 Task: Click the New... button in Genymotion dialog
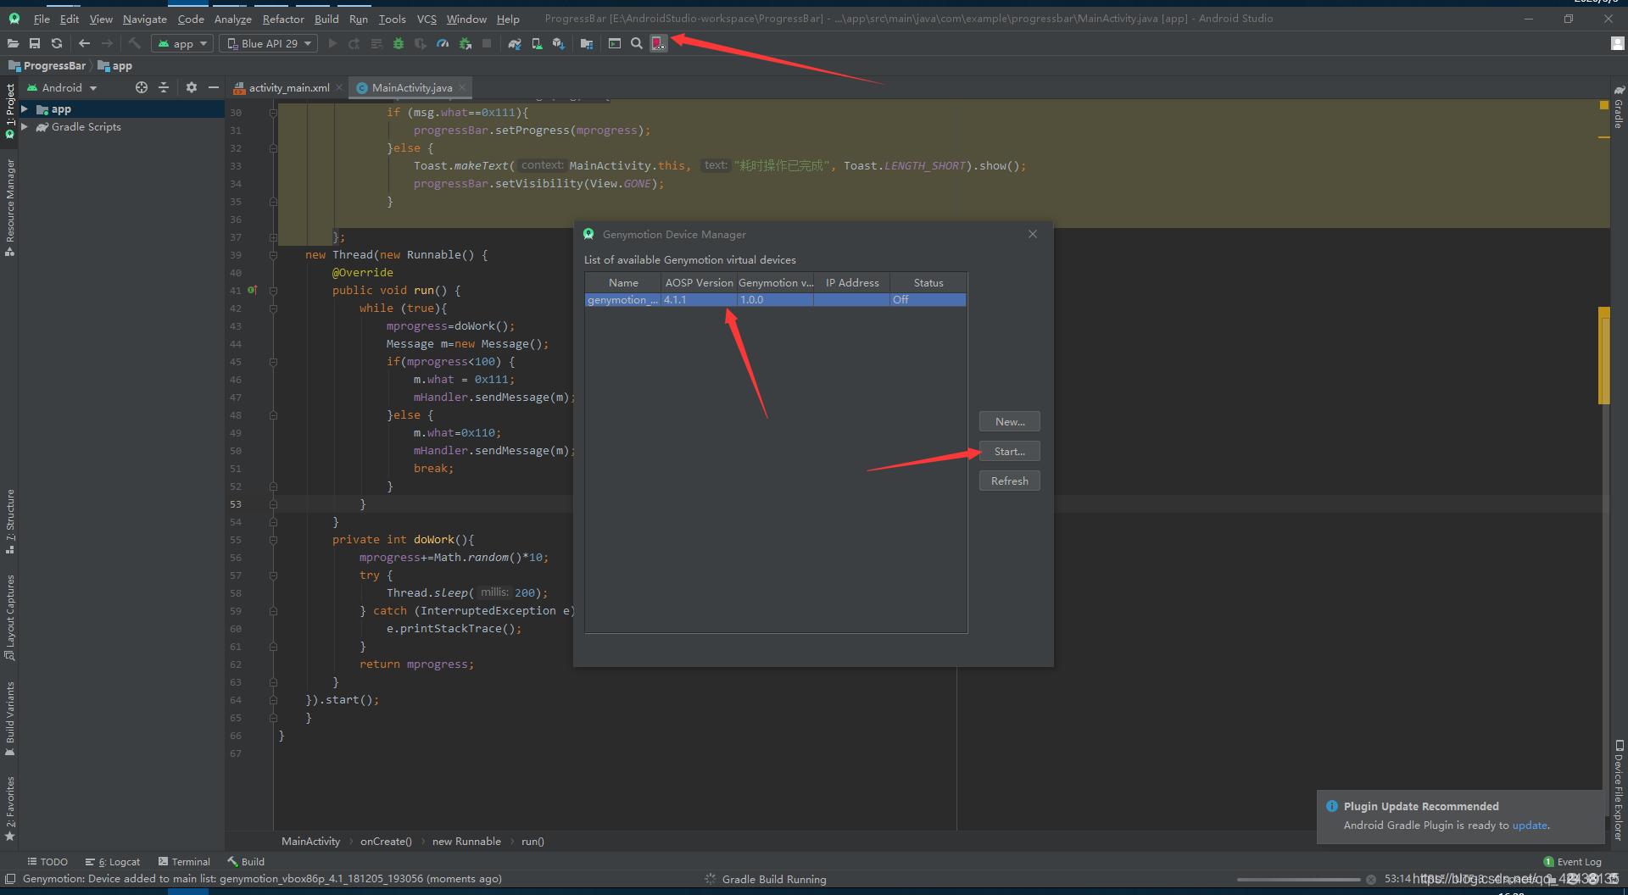pyautogui.click(x=1009, y=421)
